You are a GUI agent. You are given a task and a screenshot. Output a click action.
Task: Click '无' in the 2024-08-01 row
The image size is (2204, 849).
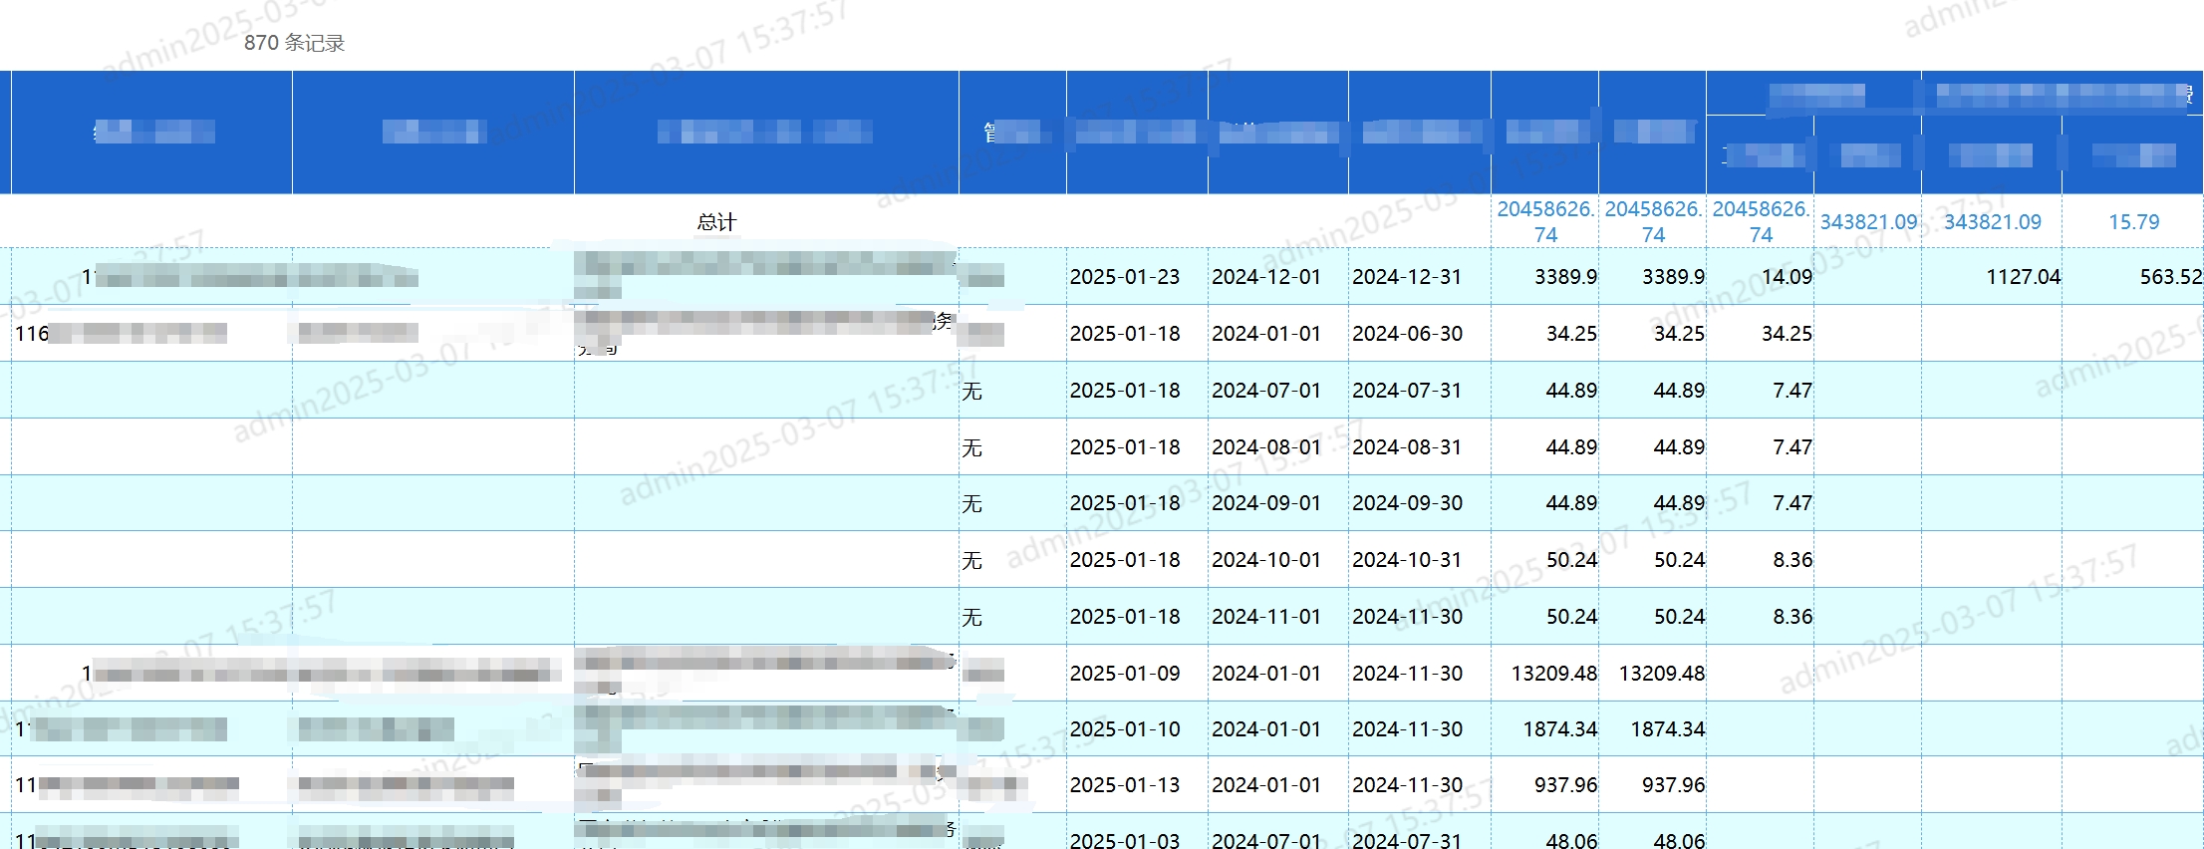click(x=971, y=447)
